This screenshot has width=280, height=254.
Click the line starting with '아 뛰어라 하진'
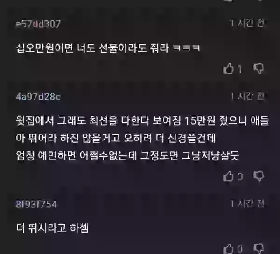click(x=116, y=138)
